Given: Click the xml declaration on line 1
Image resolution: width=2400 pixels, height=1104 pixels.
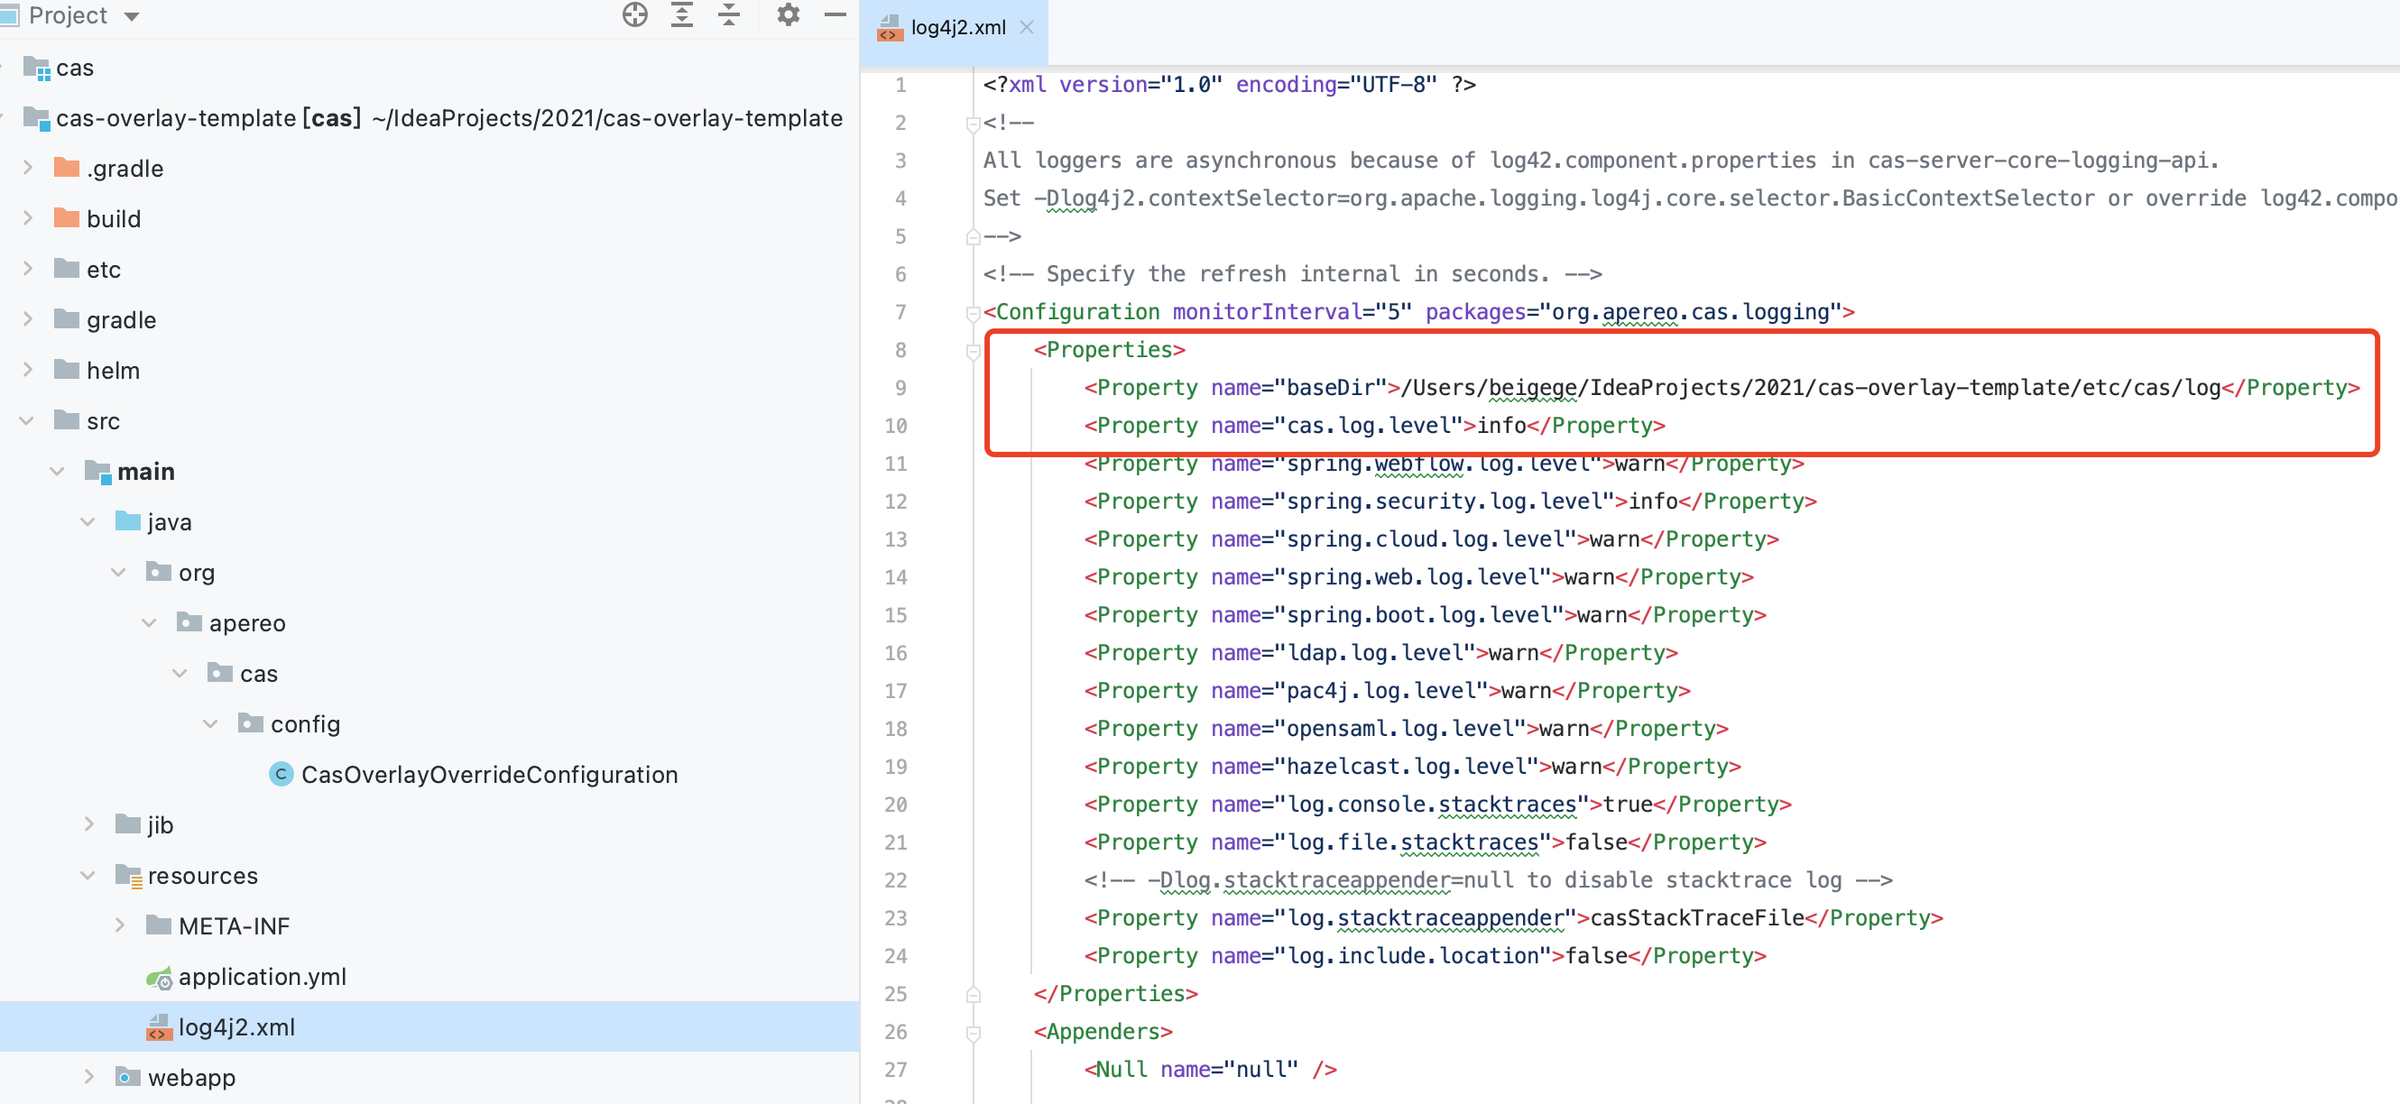Looking at the screenshot, I should point(1228,85).
